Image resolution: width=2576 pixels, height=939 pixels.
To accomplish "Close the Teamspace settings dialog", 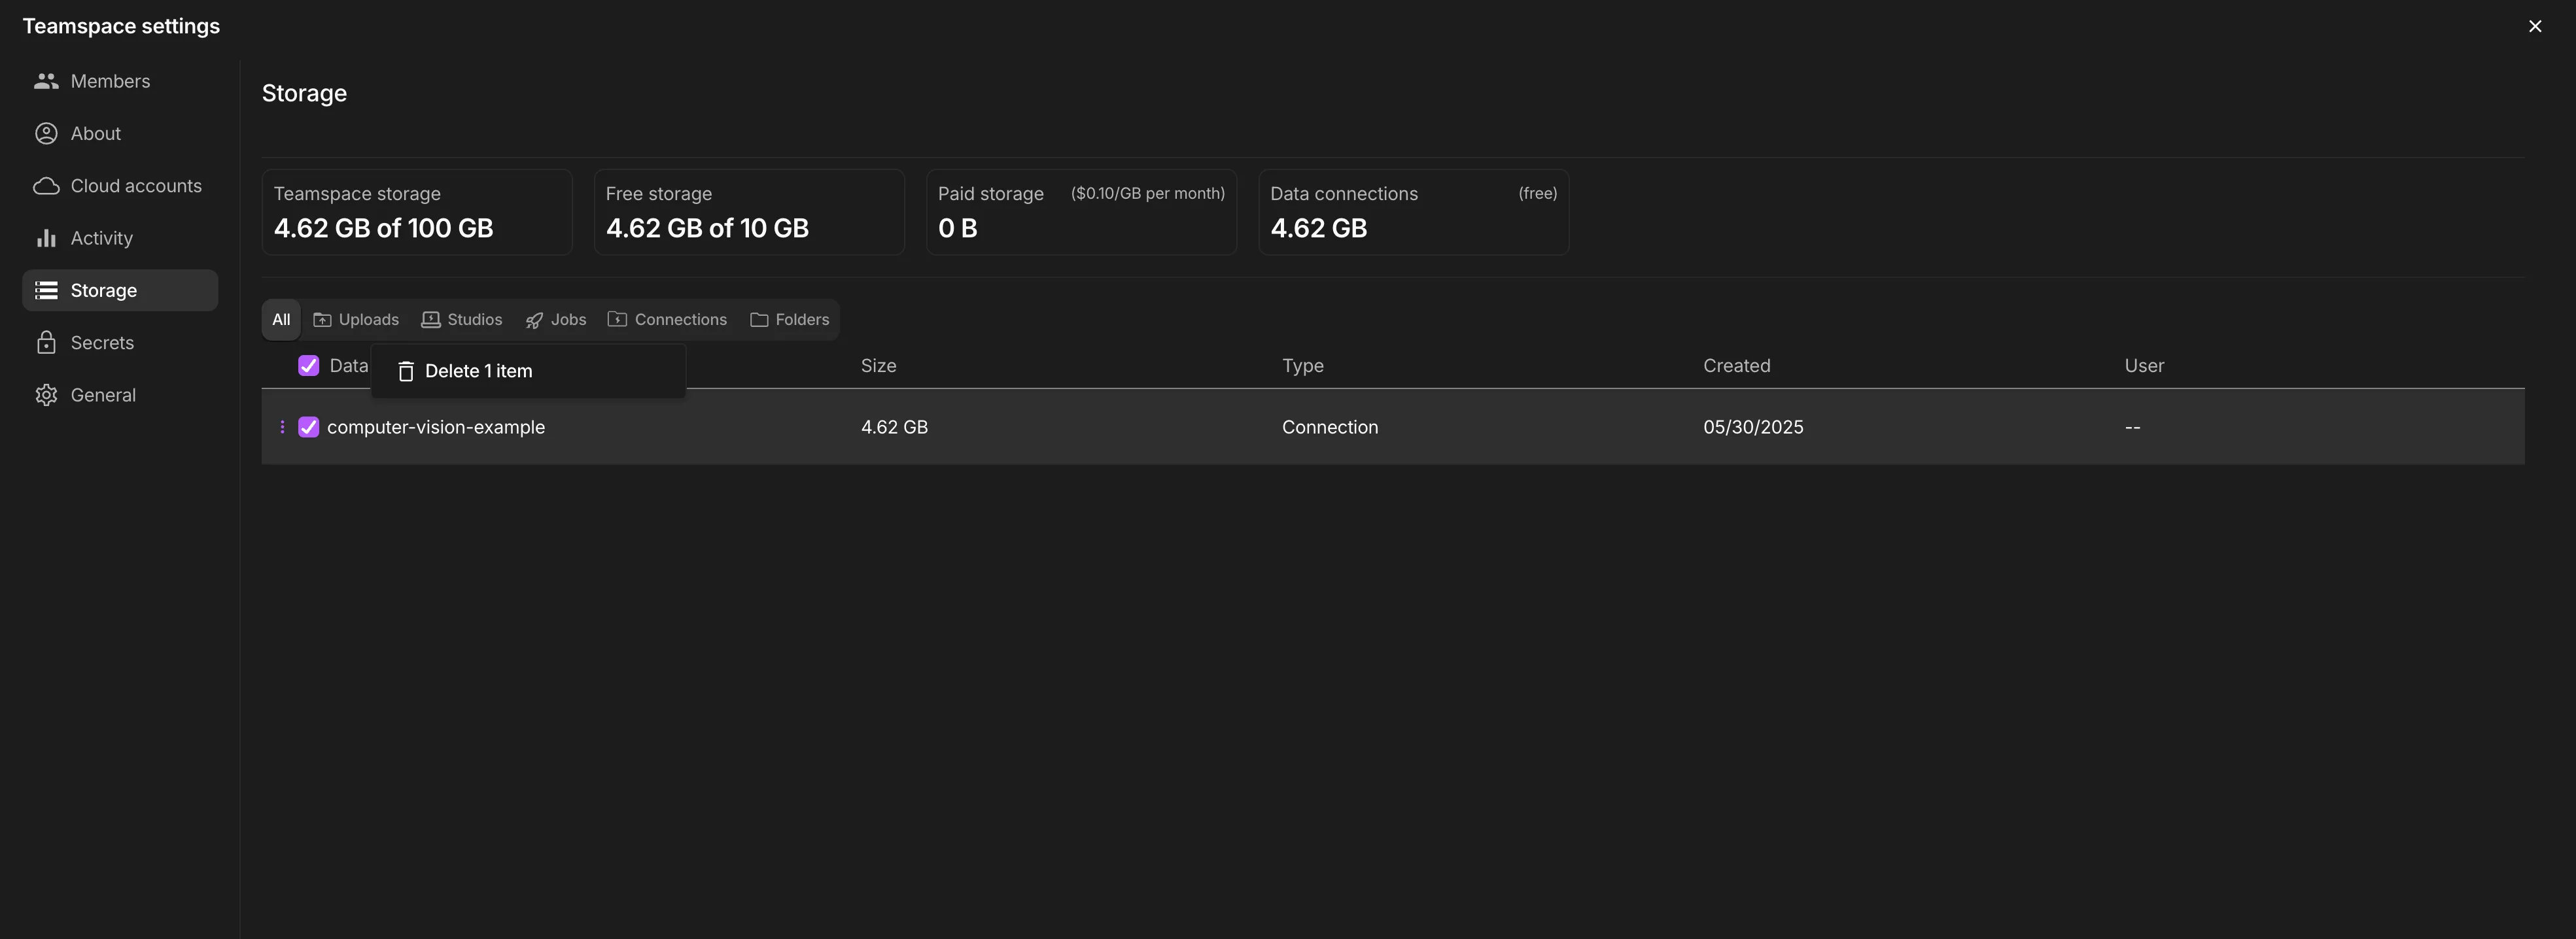I will [x=2534, y=26].
